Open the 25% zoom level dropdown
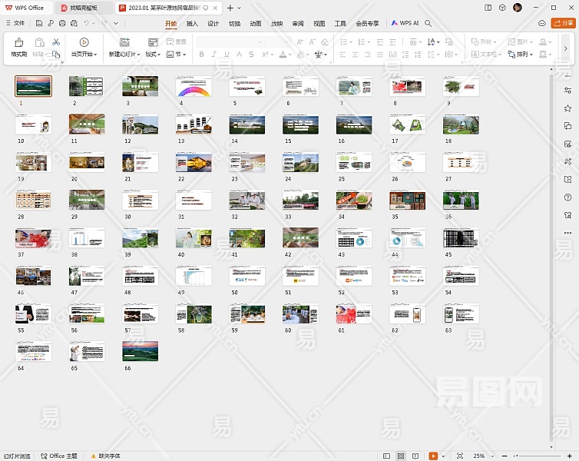This screenshot has width=579, height=461. [482, 456]
